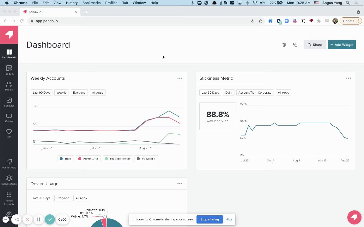Open Weekly Accounts widget options menu
The height and width of the screenshot is (227, 364).
[180, 78]
